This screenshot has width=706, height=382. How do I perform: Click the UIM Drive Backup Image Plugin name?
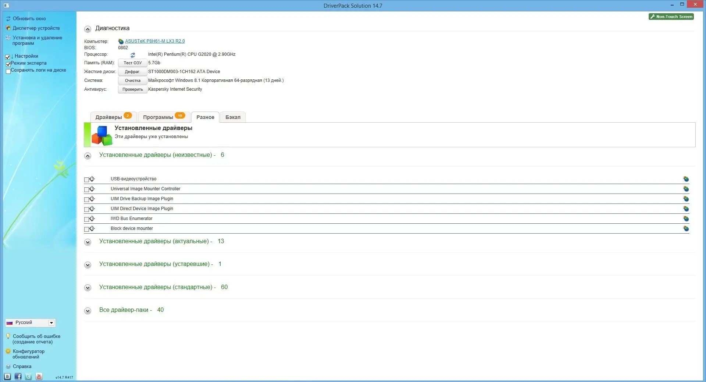[142, 199]
